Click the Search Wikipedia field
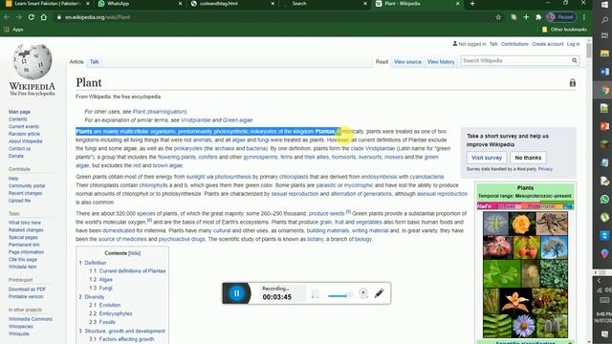This screenshot has width=612, height=344. point(515,61)
